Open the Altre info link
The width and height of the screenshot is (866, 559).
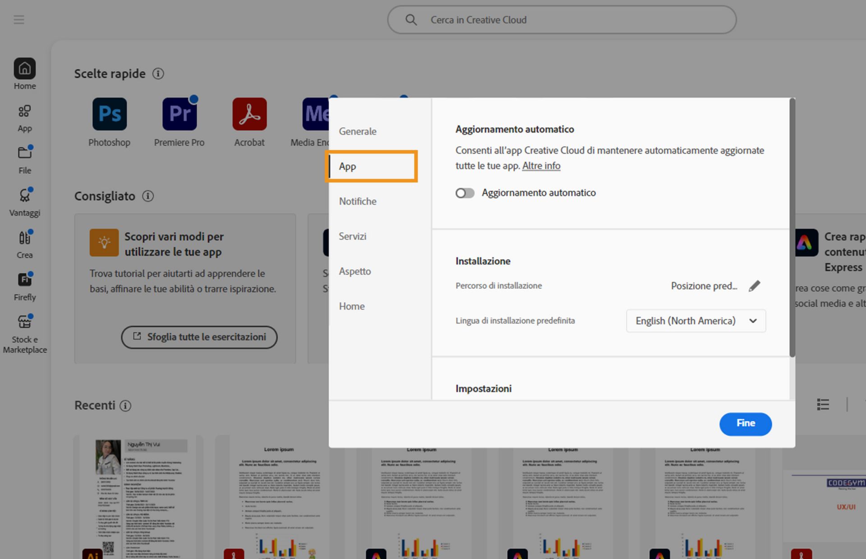pos(541,165)
